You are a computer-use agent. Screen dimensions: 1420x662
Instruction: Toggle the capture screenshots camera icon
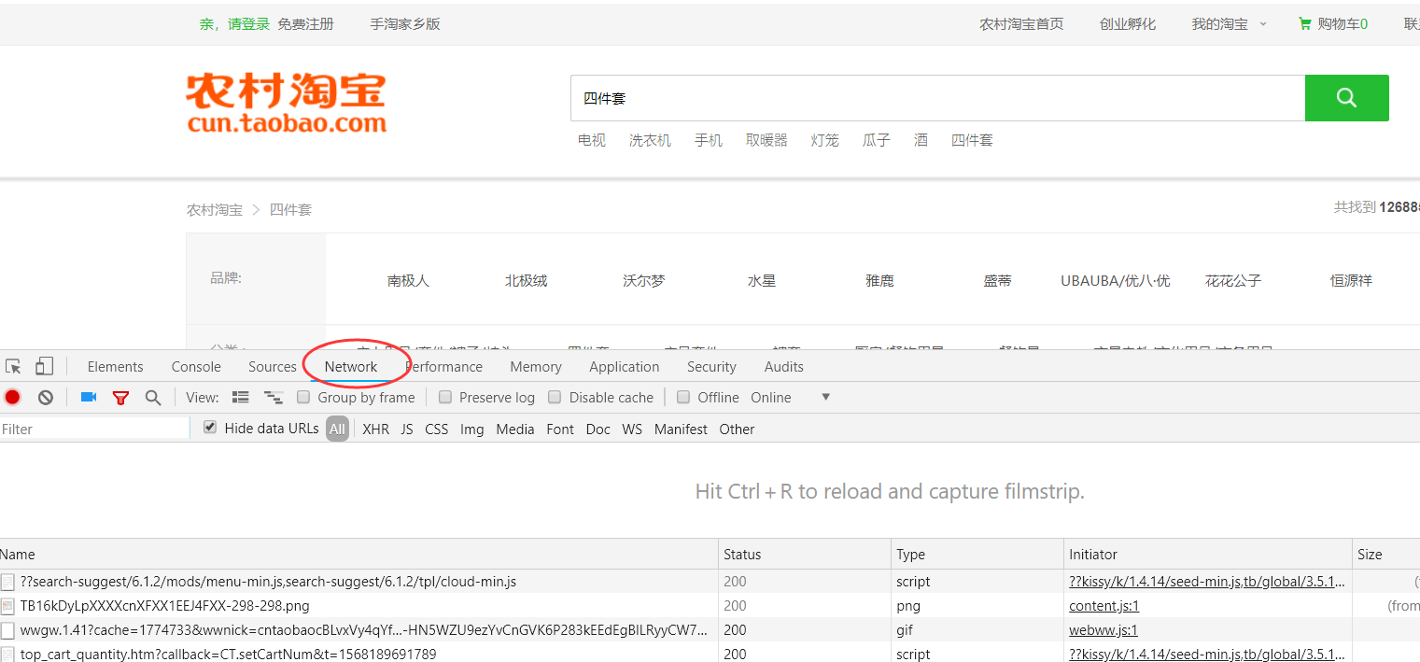point(89,398)
